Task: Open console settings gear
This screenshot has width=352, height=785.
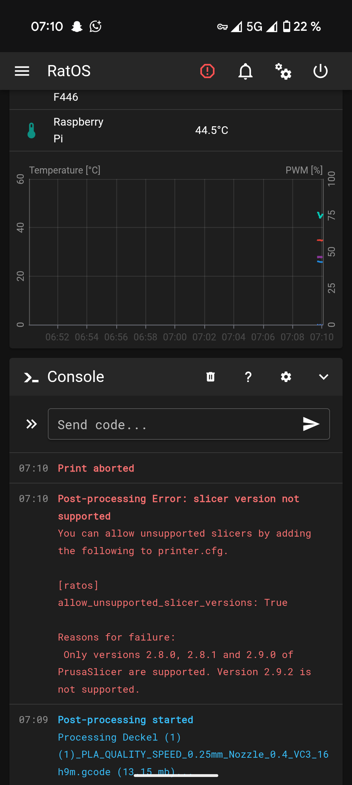Action: click(286, 377)
